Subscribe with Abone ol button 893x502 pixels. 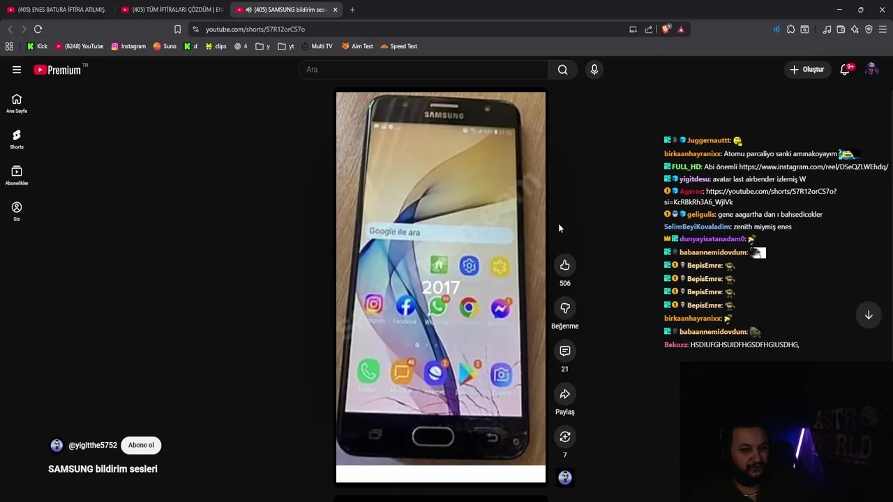(141, 446)
